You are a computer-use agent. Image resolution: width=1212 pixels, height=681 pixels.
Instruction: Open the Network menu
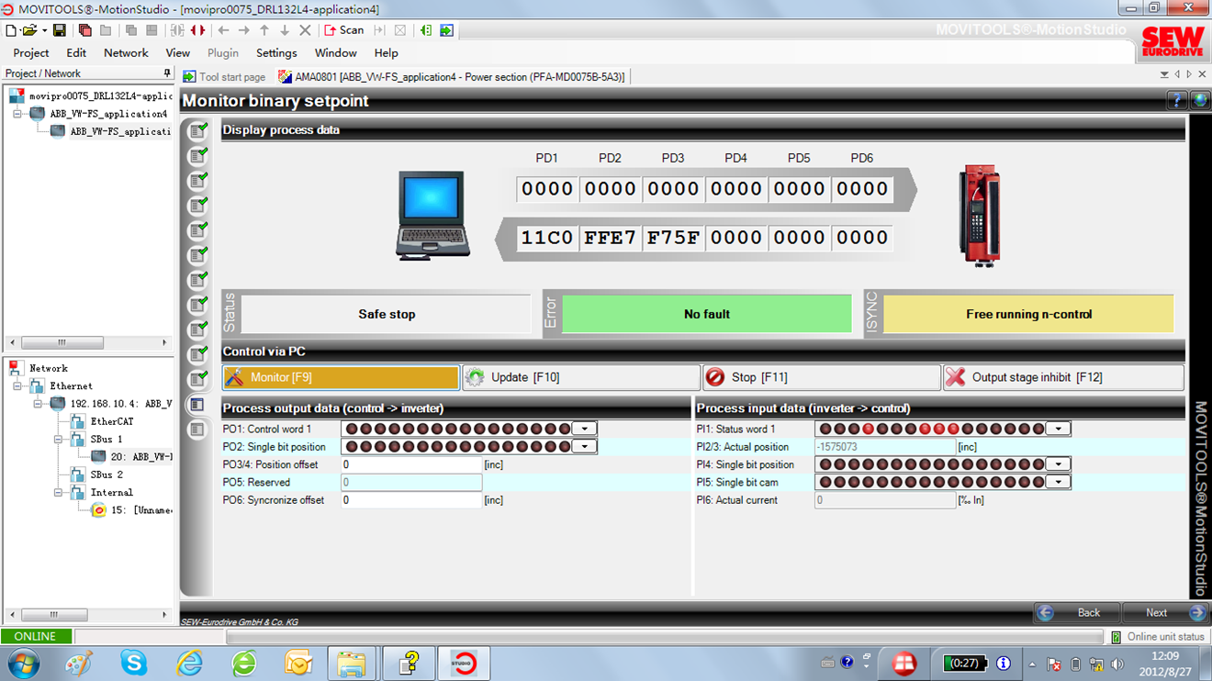(126, 53)
